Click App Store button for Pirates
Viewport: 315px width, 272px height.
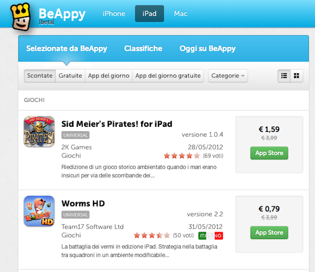click(x=269, y=153)
